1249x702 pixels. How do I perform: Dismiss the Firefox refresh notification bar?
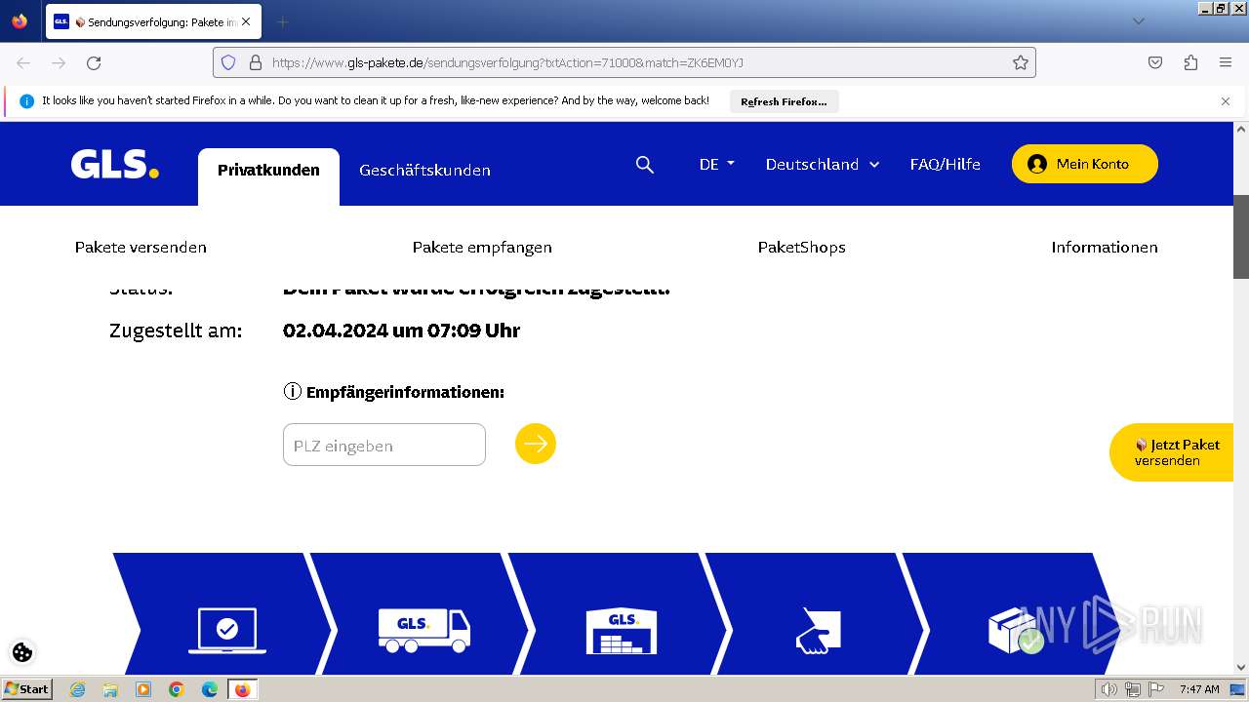[x=1226, y=100]
